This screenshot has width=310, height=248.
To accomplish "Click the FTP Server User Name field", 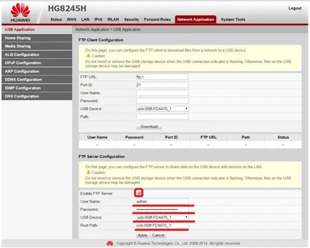I will [x=162, y=201].
